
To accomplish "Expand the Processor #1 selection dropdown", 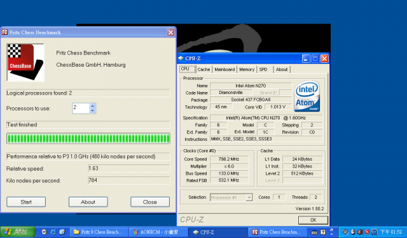I will click(249, 197).
